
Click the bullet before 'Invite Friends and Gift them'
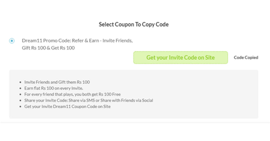click(x=21, y=82)
